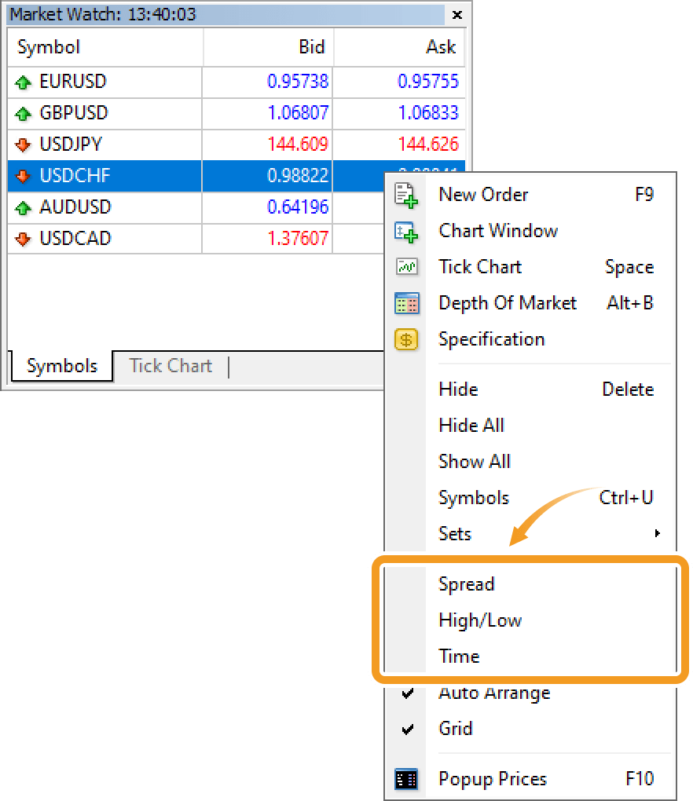
Task: Click the Chart Window icon
Action: [407, 232]
